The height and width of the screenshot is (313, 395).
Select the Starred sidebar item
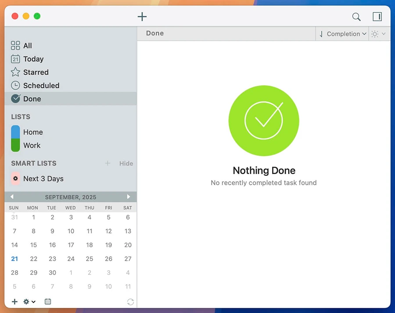point(36,72)
